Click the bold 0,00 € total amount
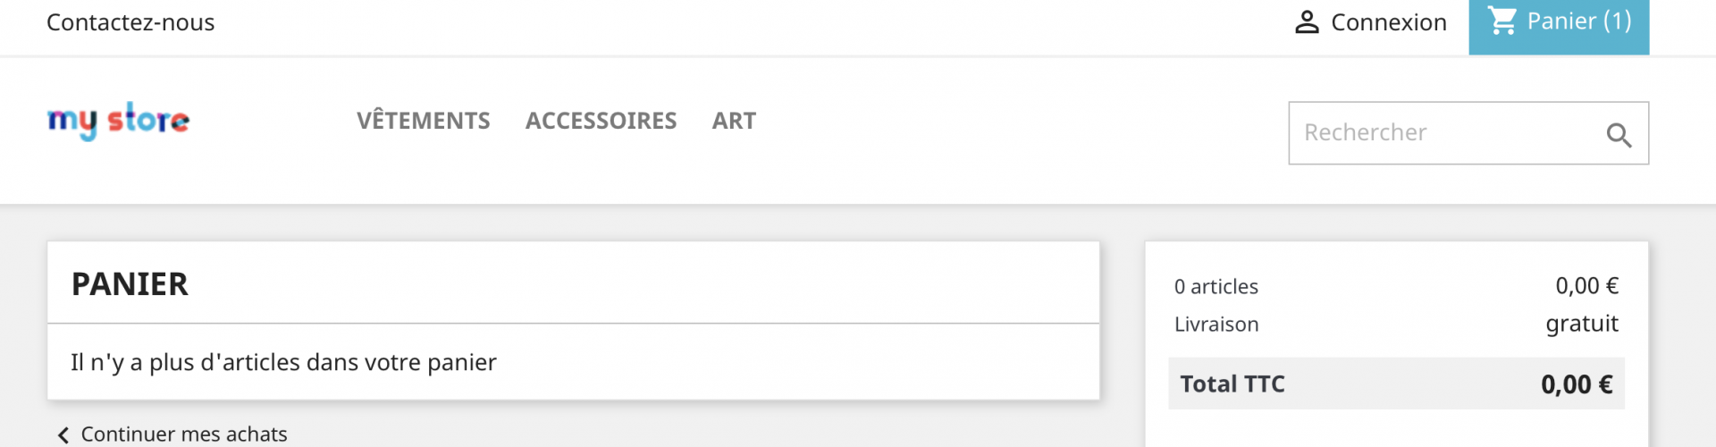The image size is (1716, 447). (1577, 384)
